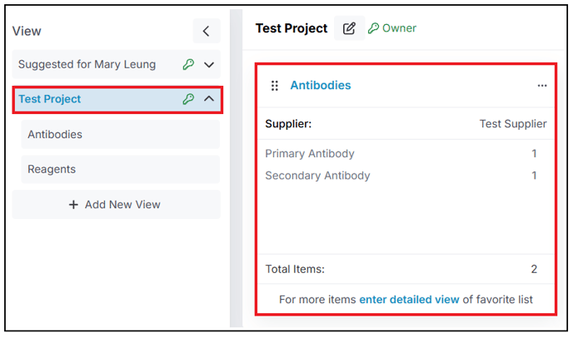Click the Add New View button
The height and width of the screenshot is (338, 573).
click(117, 205)
